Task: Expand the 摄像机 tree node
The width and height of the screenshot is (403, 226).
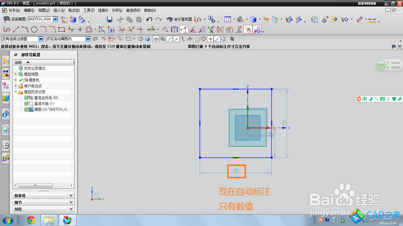Action: tap(15, 80)
